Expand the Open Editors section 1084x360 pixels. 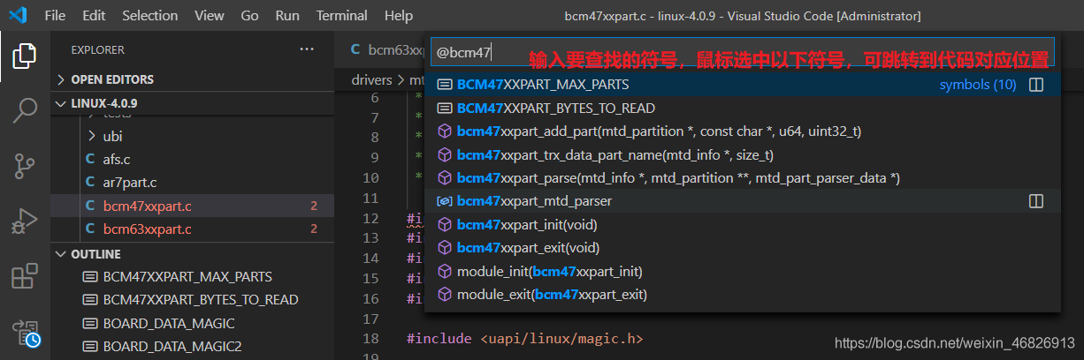pos(192,79)
